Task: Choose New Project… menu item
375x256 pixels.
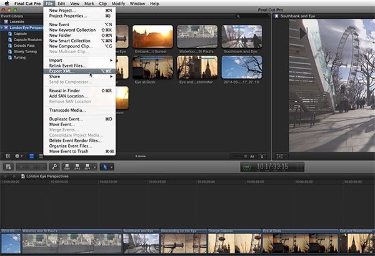Action: click(79, 10)
